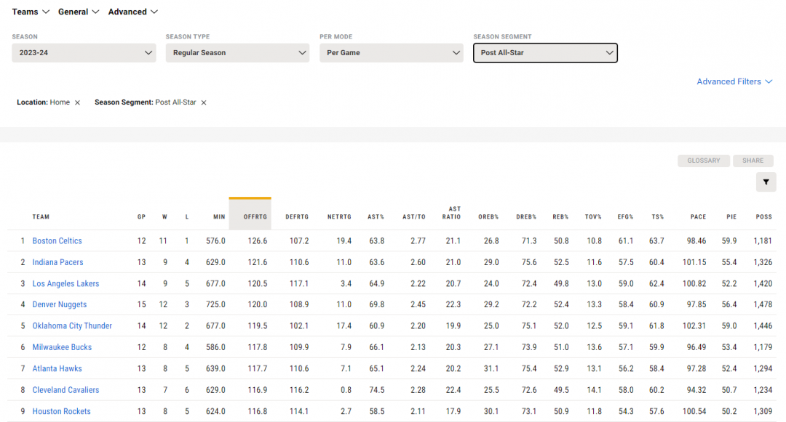Click the table filter funnel icon
Viewport: 786px width, 422px height.
pos(766,182)
